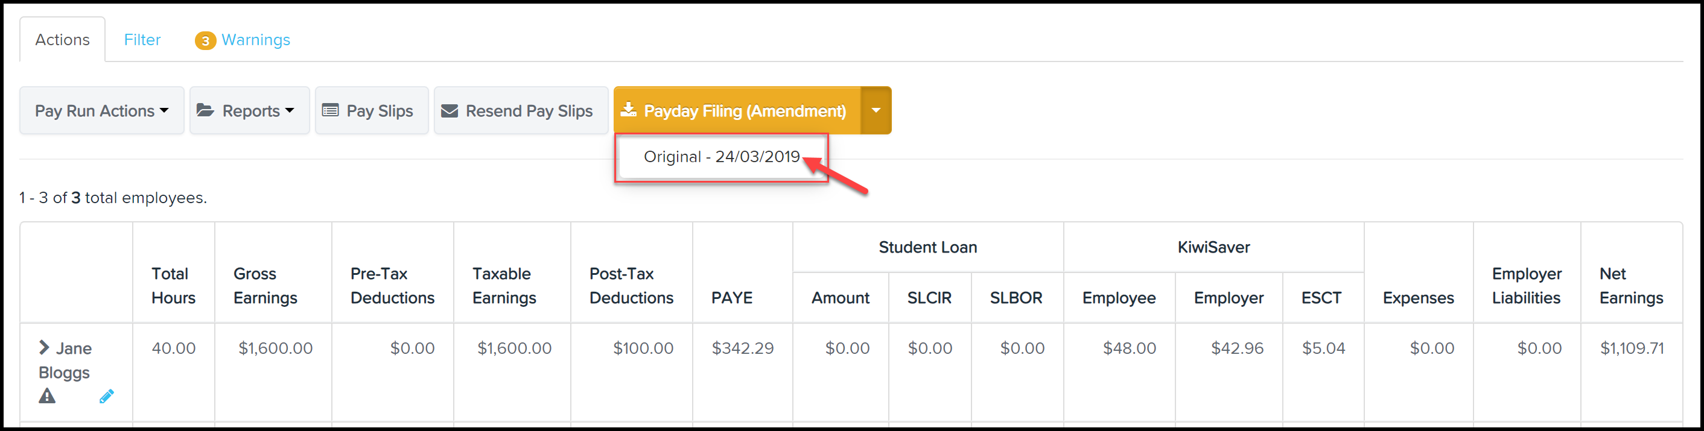Click the Payday Filing (Amendment) button

point(737,110)
